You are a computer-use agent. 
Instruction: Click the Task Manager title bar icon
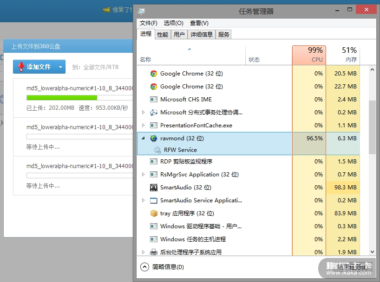click(141, 11)
